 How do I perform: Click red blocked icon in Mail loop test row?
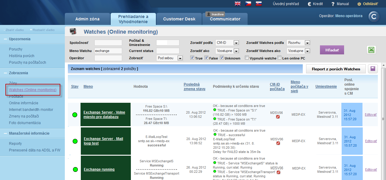pos(278,143)
